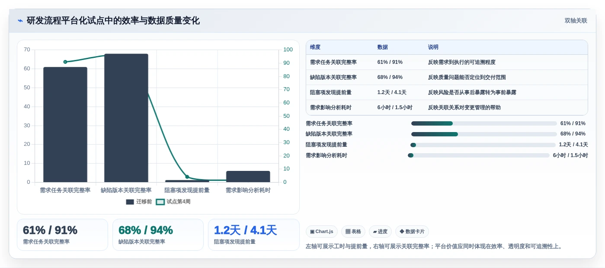
Task: Click the 需求影响分析耗时 x-axis label
Action: click(x=248, y=190)
